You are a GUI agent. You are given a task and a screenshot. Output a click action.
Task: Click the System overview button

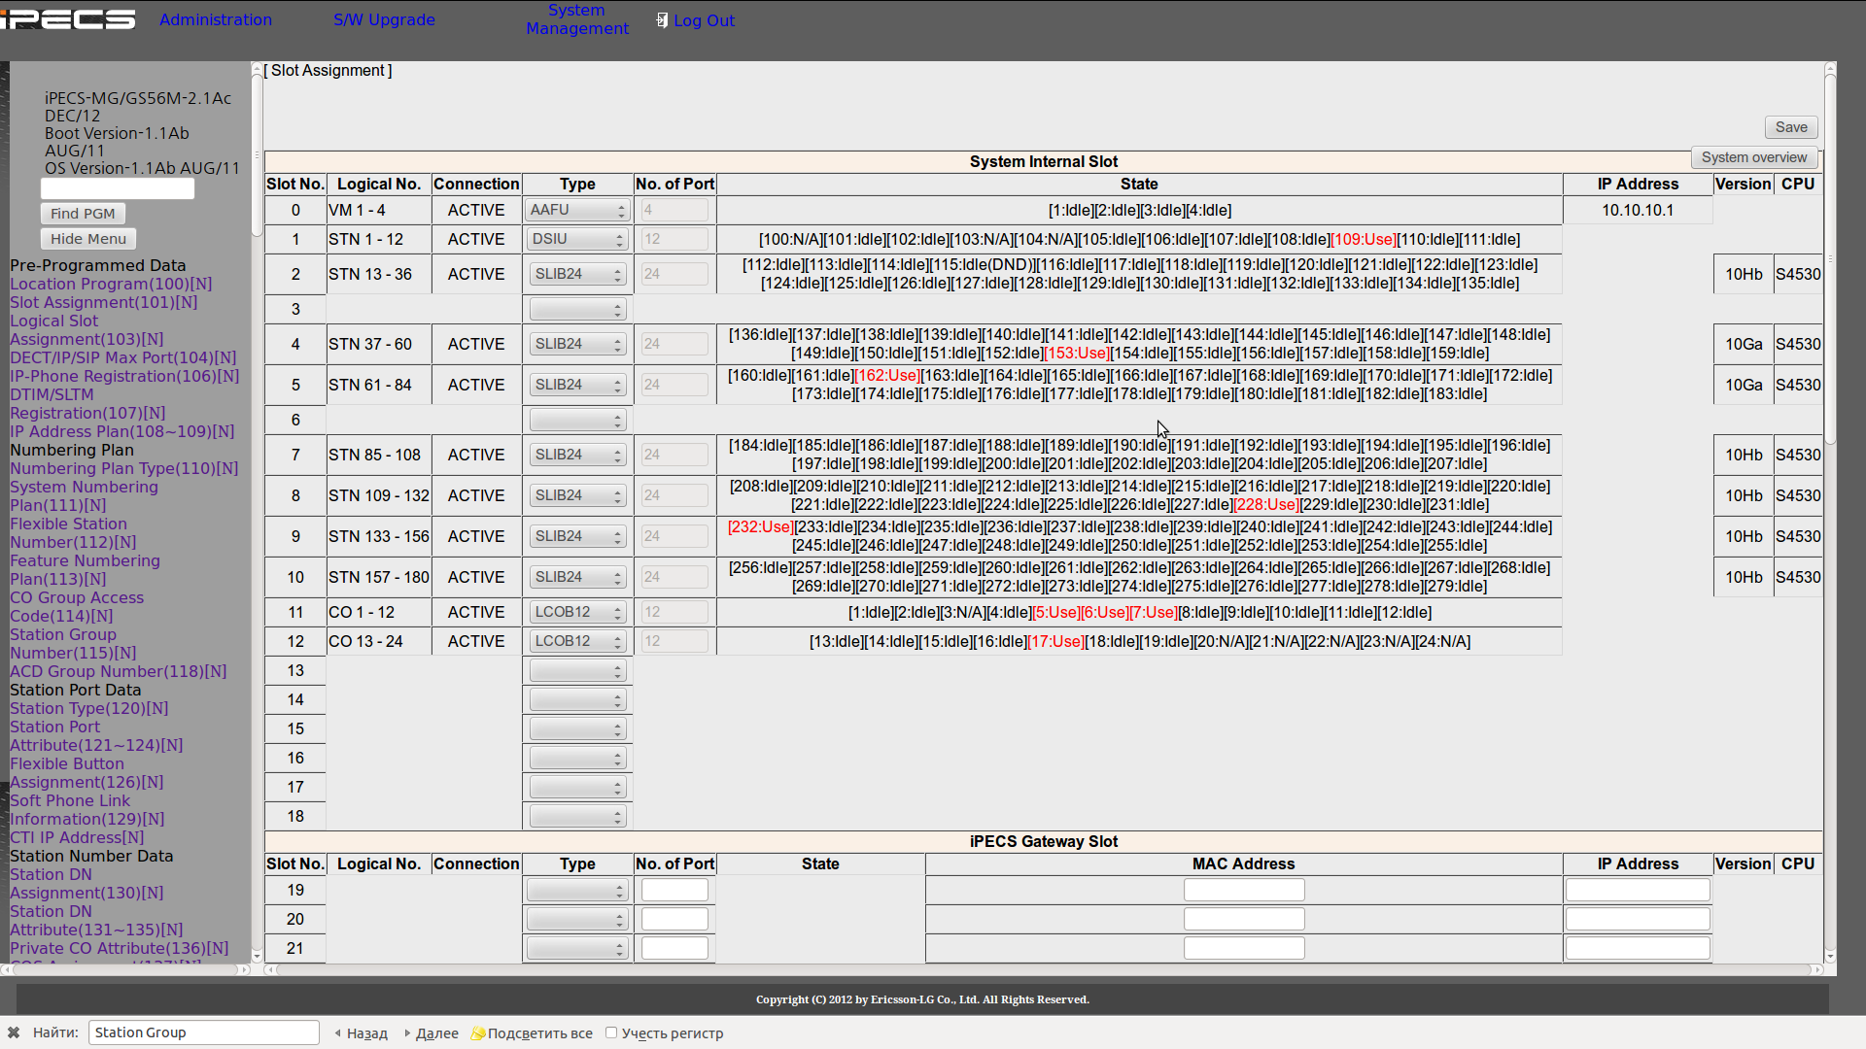(1753, 157)
